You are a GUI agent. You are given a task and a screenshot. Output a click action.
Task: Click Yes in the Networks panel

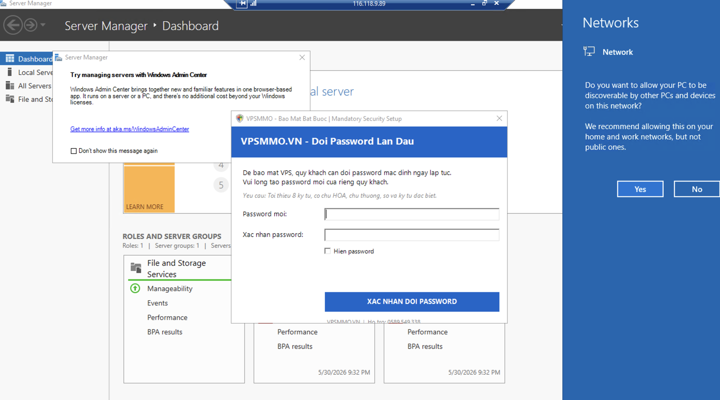tap(640, 189)
